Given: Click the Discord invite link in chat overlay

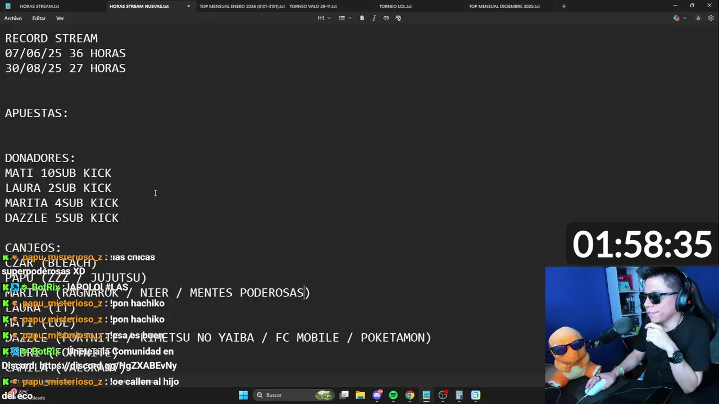Looking at the screenshot, I should click(x=108, y=366).
